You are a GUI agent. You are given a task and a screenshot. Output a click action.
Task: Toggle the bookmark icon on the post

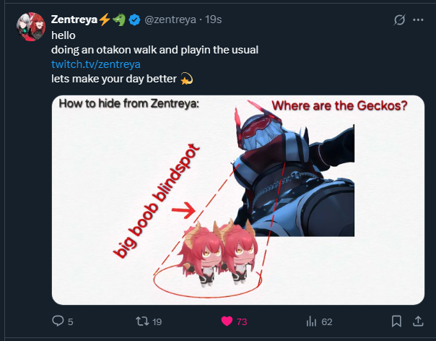396,321
